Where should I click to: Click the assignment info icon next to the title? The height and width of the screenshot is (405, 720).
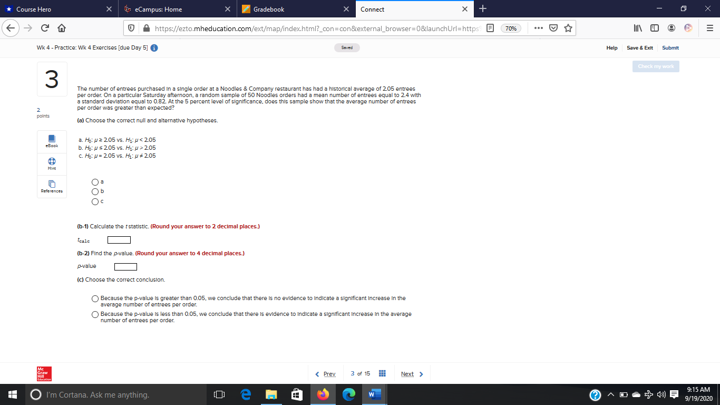pyautogui.click(x=153, y=47)
